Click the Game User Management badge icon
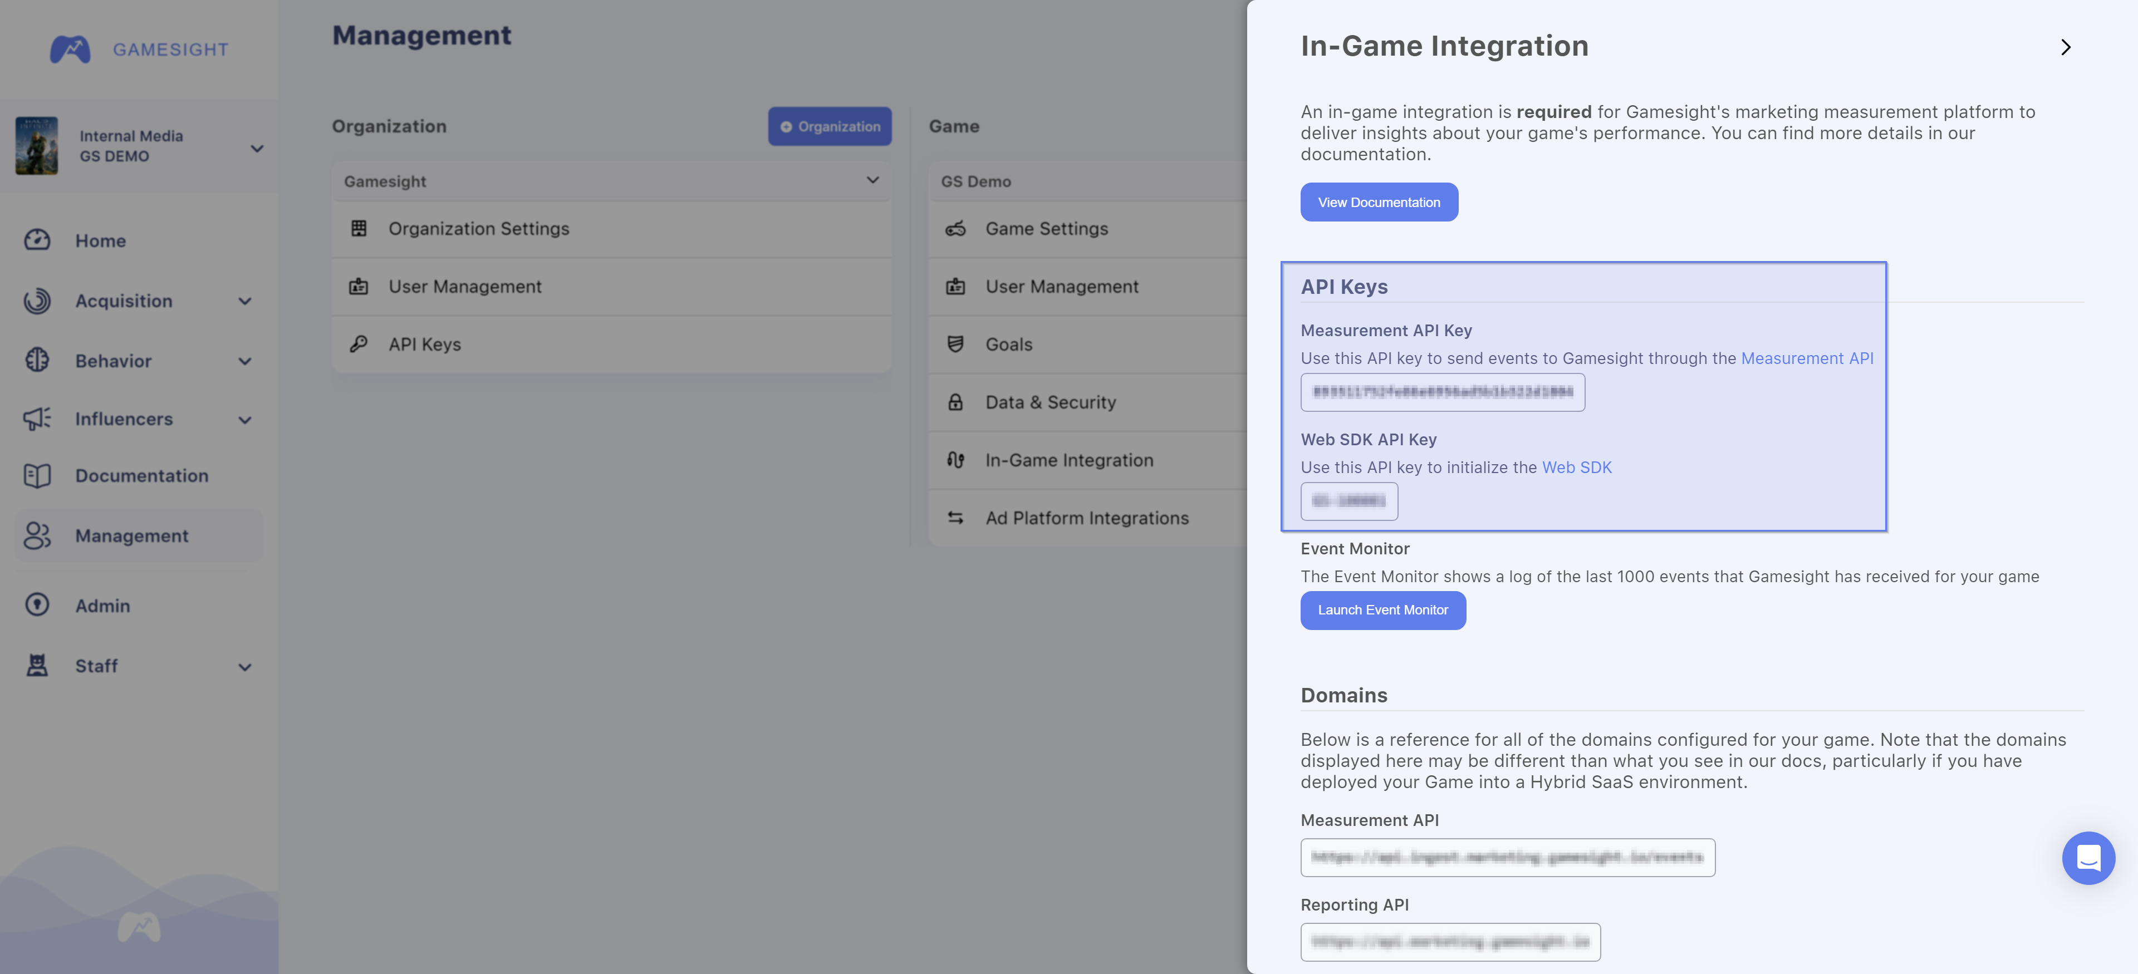 click(955, 286)
